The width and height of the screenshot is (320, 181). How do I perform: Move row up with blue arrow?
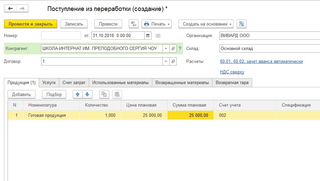tap(77, 94)
